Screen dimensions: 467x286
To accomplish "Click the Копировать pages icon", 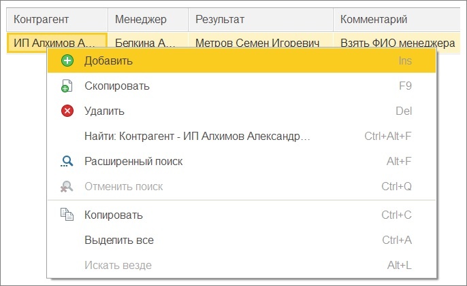I will click(67, 215).
